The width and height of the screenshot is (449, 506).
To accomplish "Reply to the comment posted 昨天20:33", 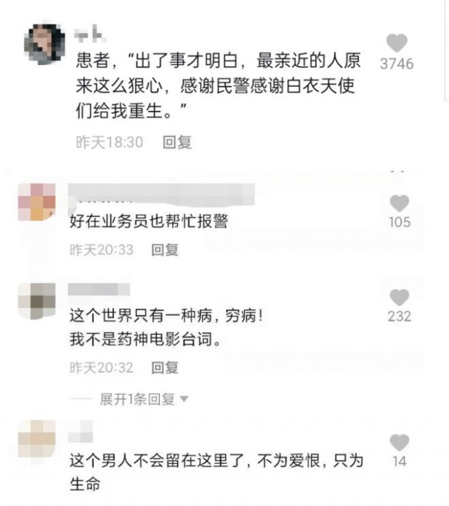I will tap(165, 250).
